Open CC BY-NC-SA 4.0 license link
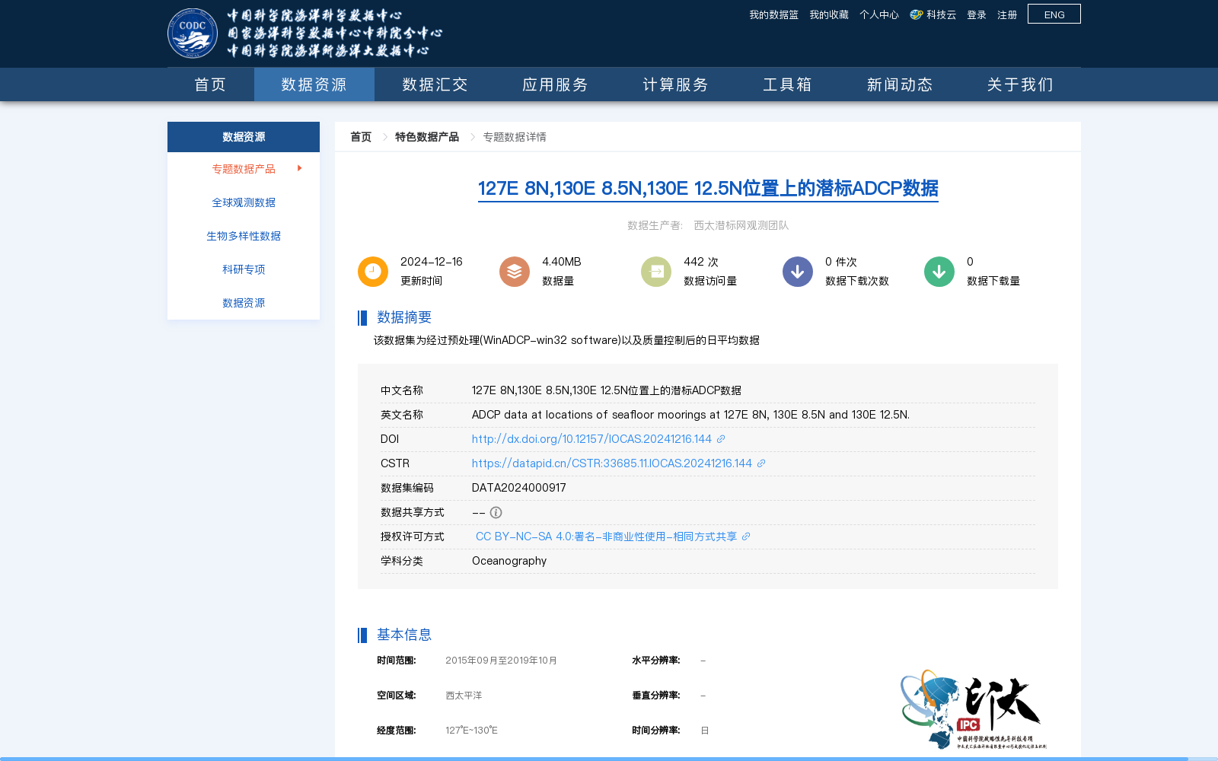 [606, 537]
